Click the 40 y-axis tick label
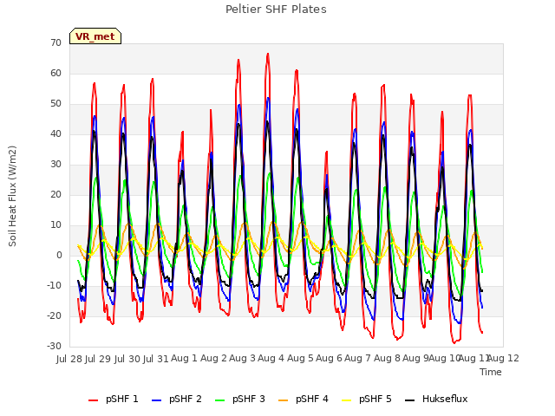555x416 pixels. click(55, 133)
